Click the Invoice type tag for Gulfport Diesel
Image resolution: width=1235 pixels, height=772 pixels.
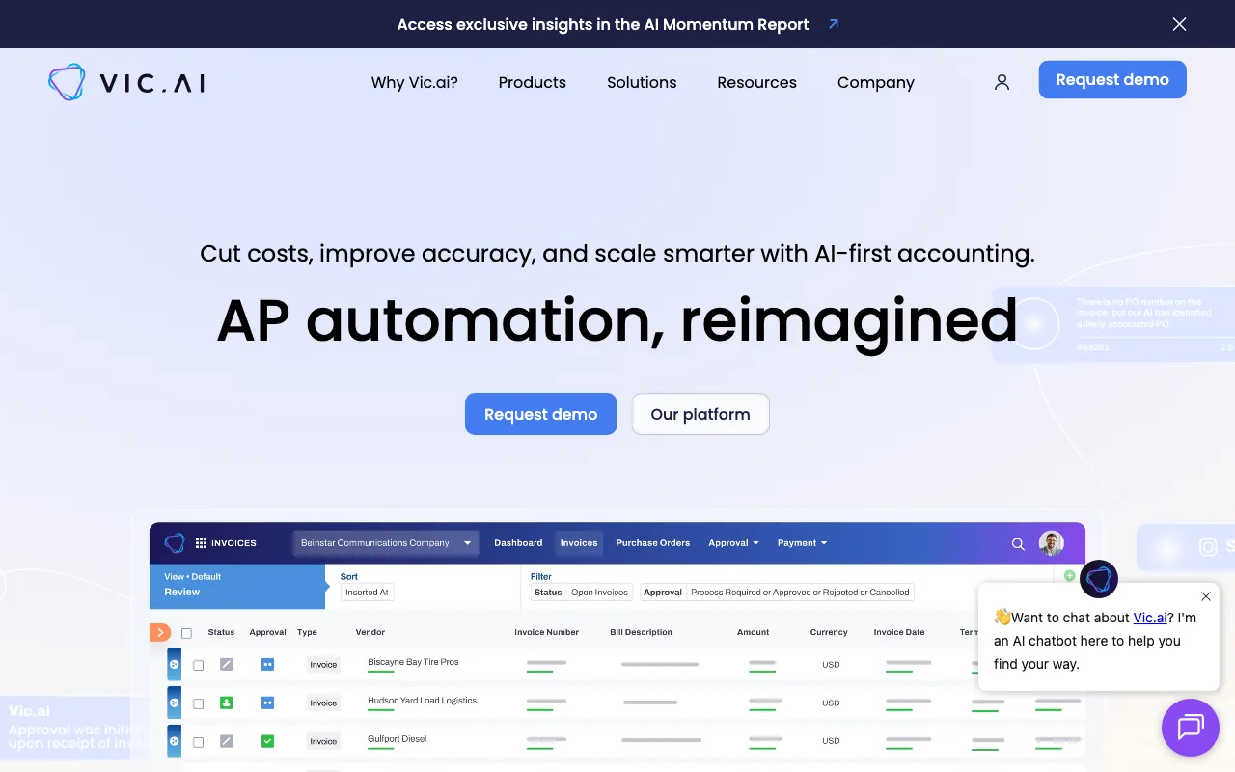[x=323, y=741]
